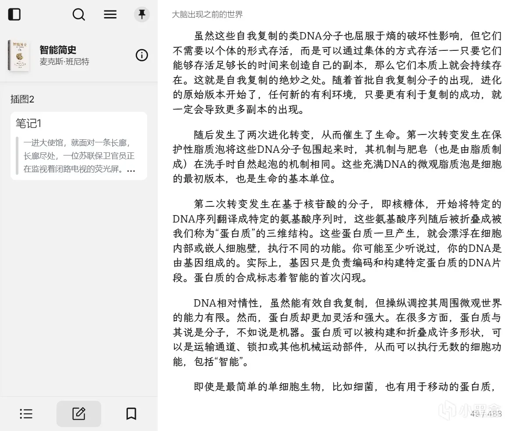Click the book title 智能简史

tap(58, 49)
